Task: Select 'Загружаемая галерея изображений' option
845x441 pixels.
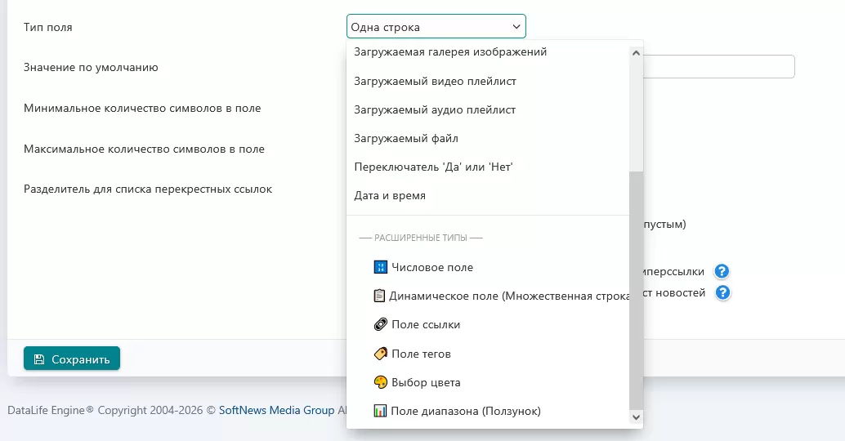Action: click(x=450, y=52)
